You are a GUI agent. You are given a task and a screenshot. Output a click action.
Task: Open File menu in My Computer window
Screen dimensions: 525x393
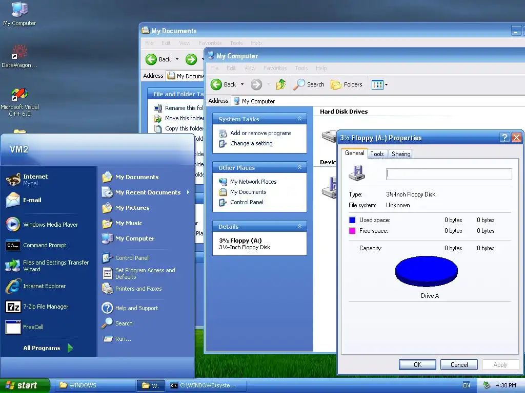point(214,68)
